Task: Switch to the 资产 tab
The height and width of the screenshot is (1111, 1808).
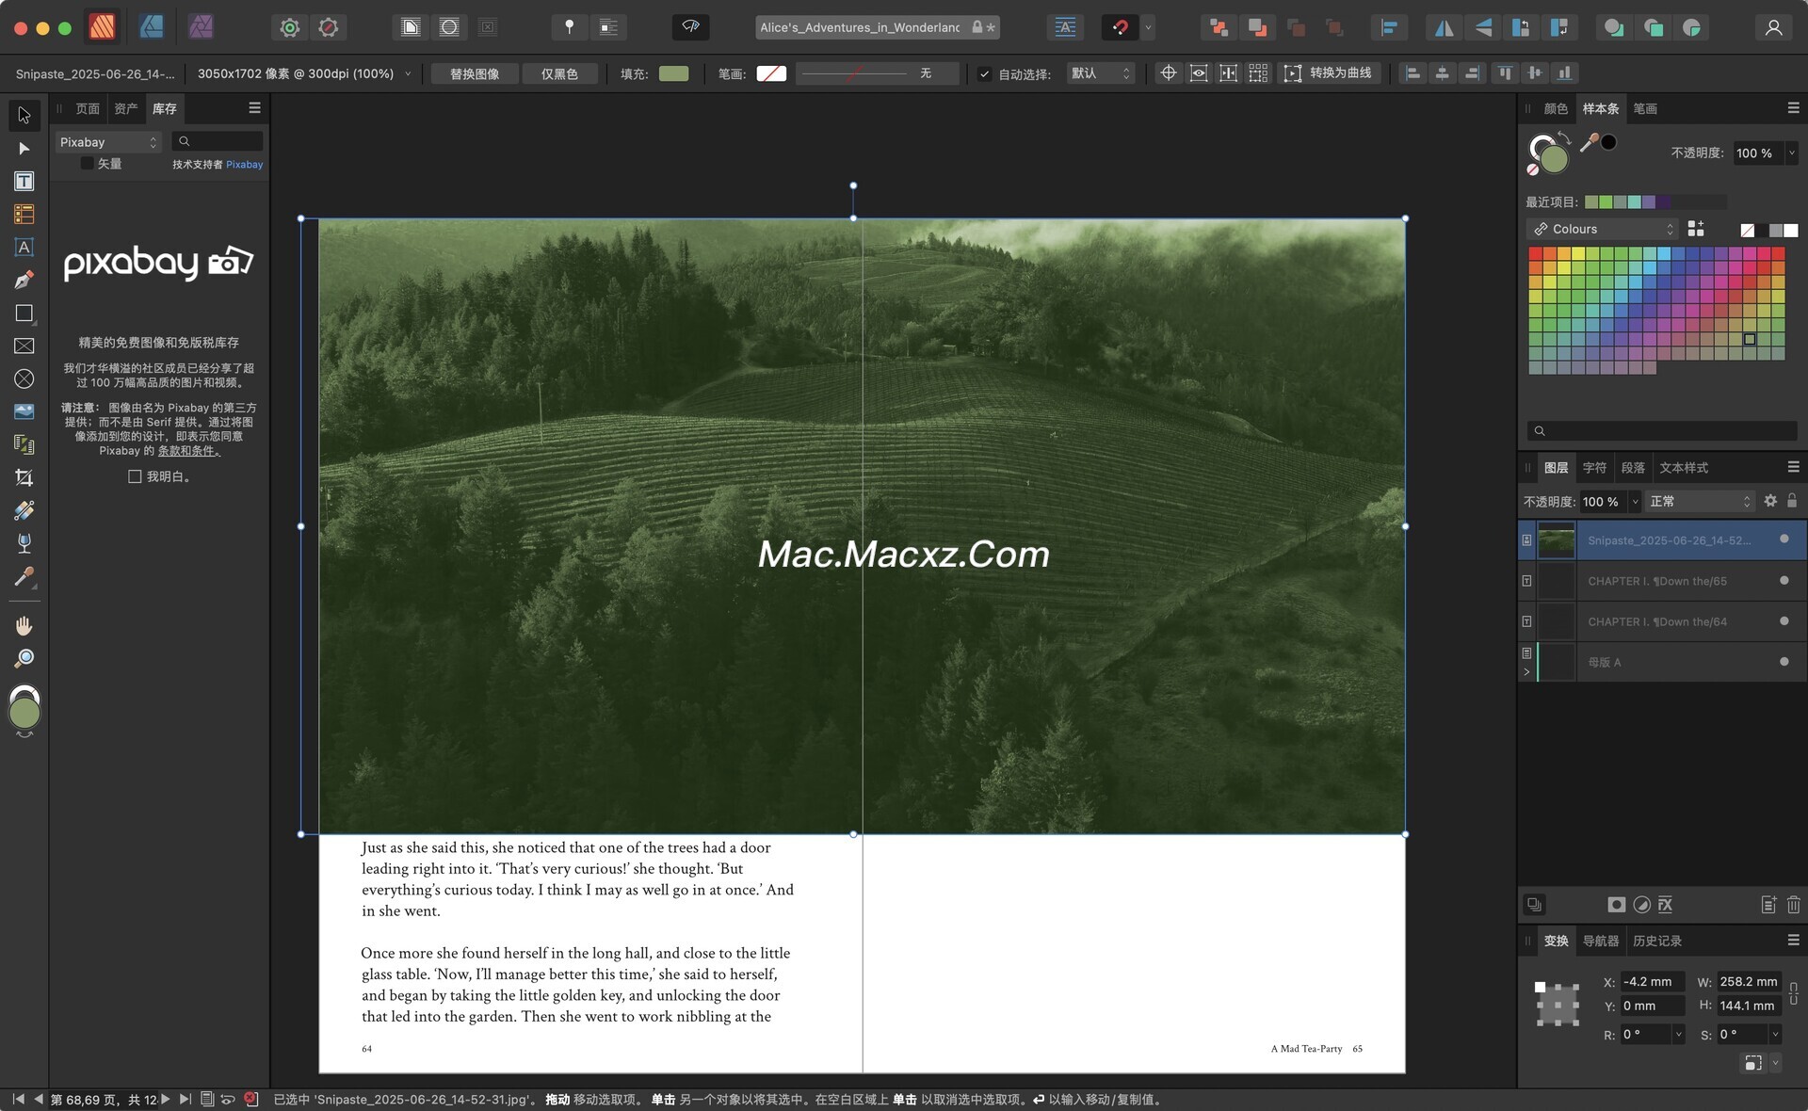Action: point(125,109)
